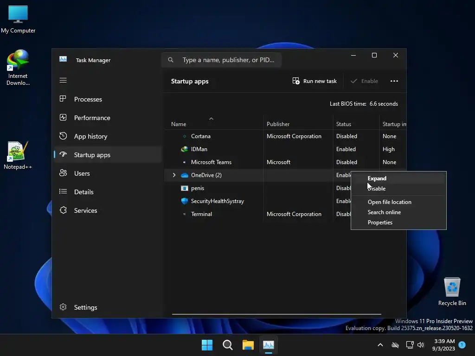Click Cortana's Disabled status cell

coord(347,136)
